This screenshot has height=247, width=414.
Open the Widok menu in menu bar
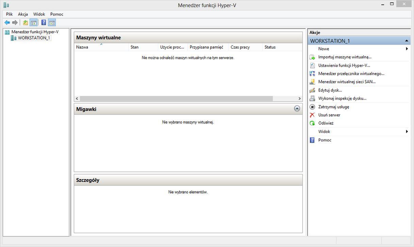[x=39, y=14]
